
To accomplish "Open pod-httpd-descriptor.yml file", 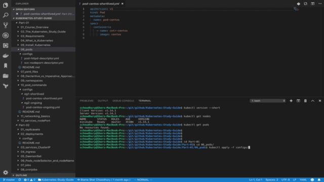I will click(42, 59).
